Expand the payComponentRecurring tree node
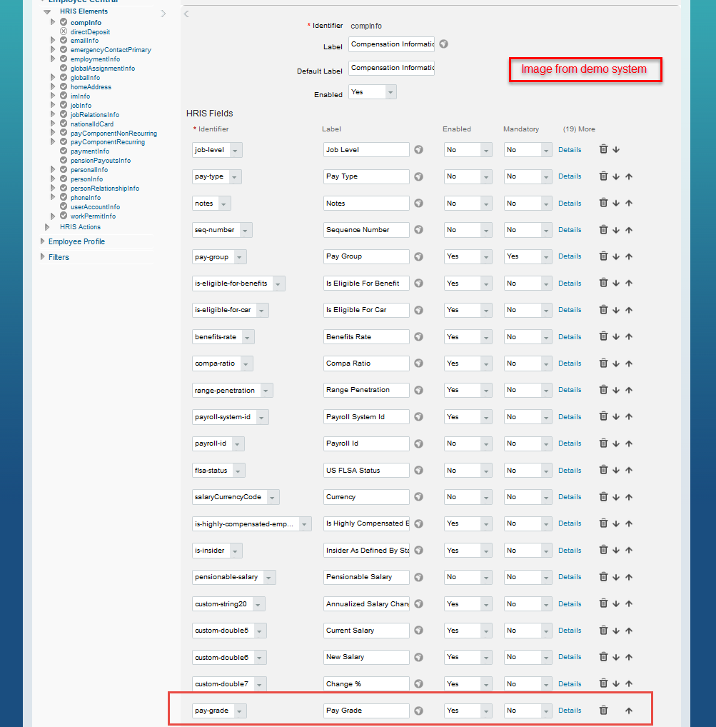The image size is (716, 727). [53, 142]
